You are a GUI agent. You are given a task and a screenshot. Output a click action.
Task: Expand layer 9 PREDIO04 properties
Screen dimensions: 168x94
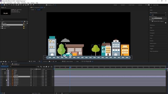[7, 83]
